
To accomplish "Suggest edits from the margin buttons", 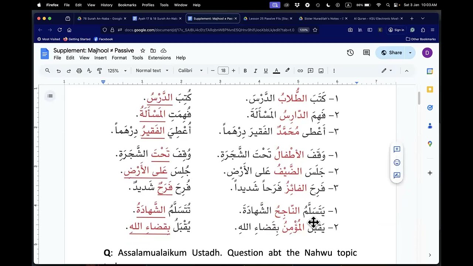I will pos(397,175).
